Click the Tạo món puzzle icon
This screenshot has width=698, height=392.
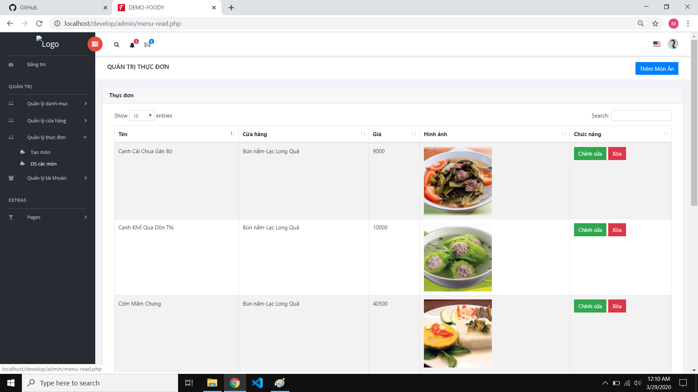pyautogui.click(x=23, y=152)
